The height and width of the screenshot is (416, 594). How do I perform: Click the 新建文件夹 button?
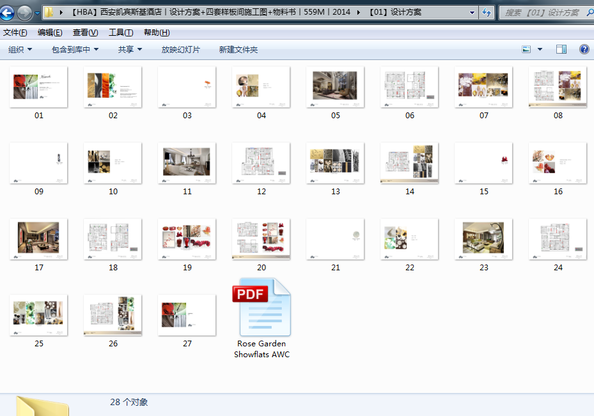point(238,50)
